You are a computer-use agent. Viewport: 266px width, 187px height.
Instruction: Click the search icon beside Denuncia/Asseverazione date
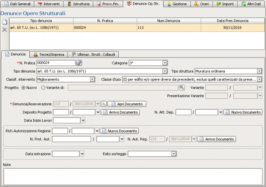coord(104,104)
